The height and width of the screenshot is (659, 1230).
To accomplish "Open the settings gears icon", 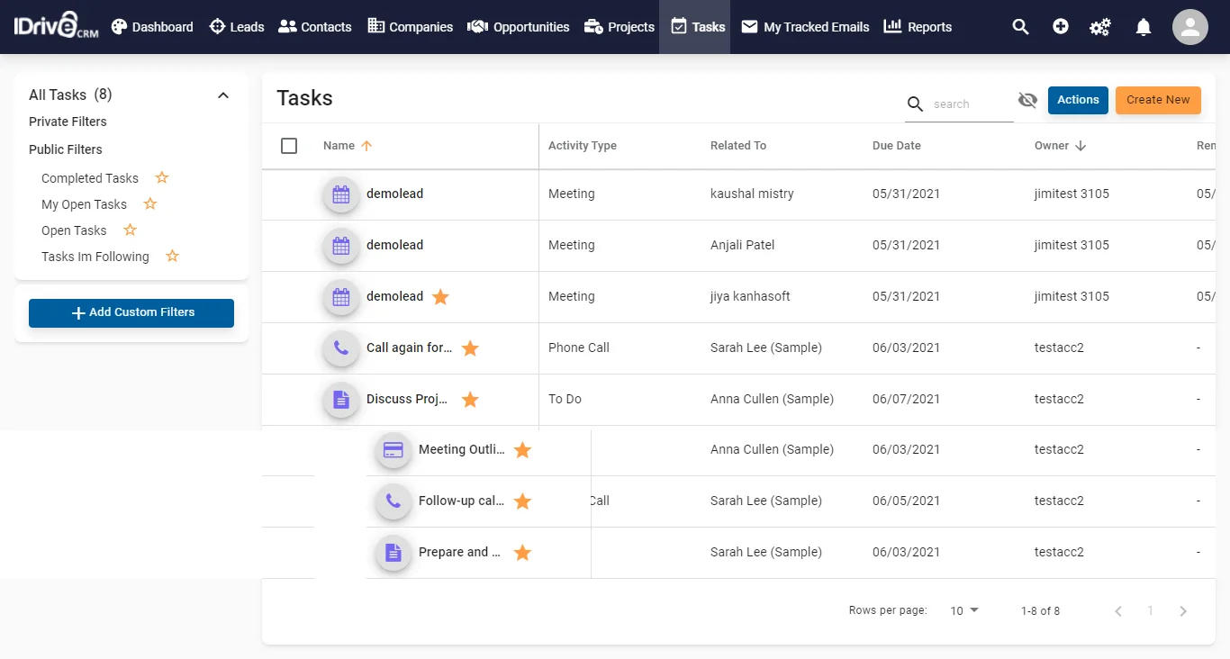I will (x=1100, y=27).
